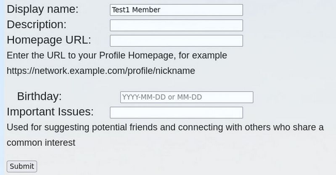The width and height of the screenshot is (336, 175).
Task: Click the "common interest" text line
Action: [x=41, y=142]
